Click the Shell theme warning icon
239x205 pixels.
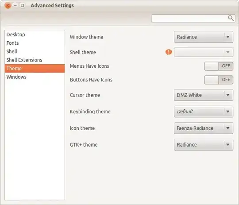pos(169,52)
